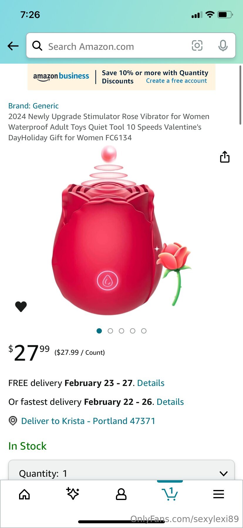Select the second image page dot

[x=110, y=331]
